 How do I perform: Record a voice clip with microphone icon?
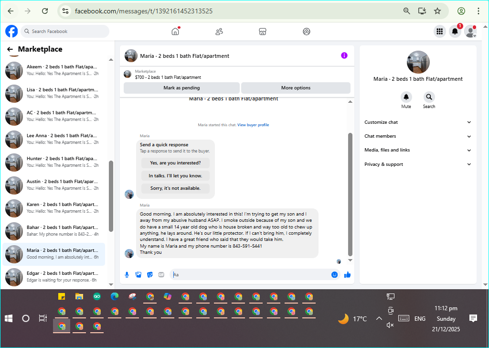pos(127,275)
